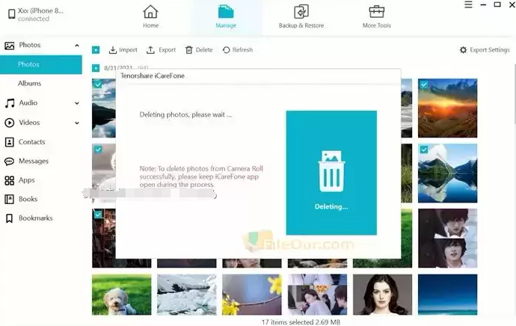Click the Home house icon
The image size is (516, 326).
pos(150,11)
